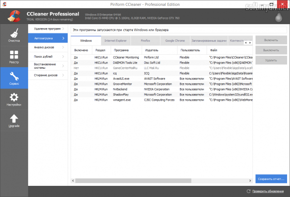Open Анализ дисков menu item

point(48,47)
